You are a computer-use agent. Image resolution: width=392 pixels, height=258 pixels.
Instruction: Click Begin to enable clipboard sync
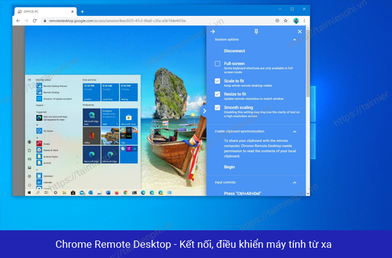(229, 167)
